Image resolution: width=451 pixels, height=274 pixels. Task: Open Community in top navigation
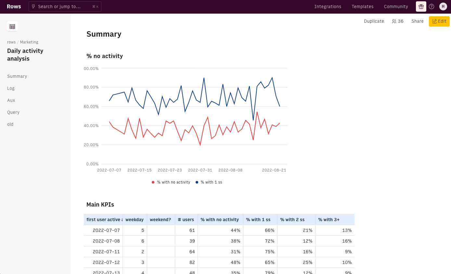(396, 6)
